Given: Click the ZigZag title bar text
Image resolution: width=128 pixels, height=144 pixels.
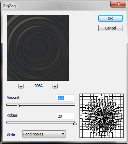Looking at the screenshot, I should 9,6.
